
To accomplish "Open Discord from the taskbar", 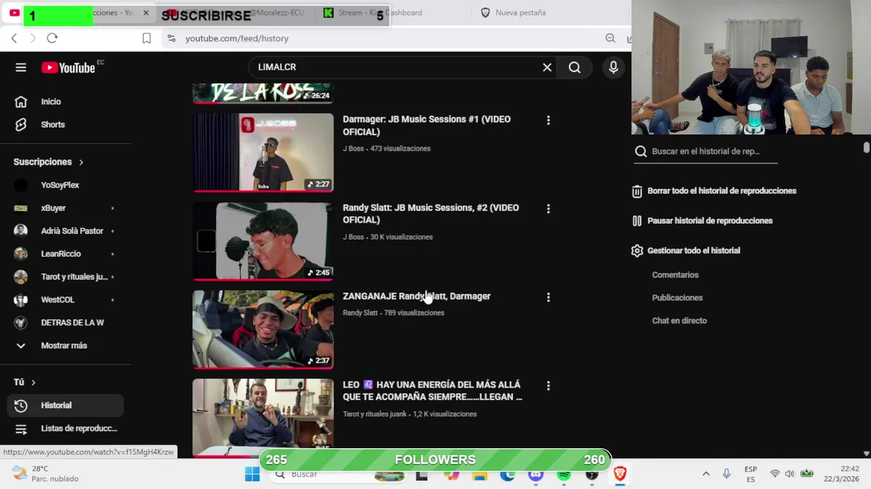I will pos(536,474).
